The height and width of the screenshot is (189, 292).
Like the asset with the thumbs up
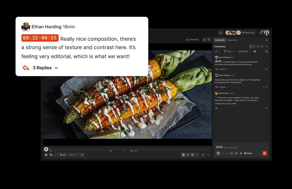pos(204,40)
